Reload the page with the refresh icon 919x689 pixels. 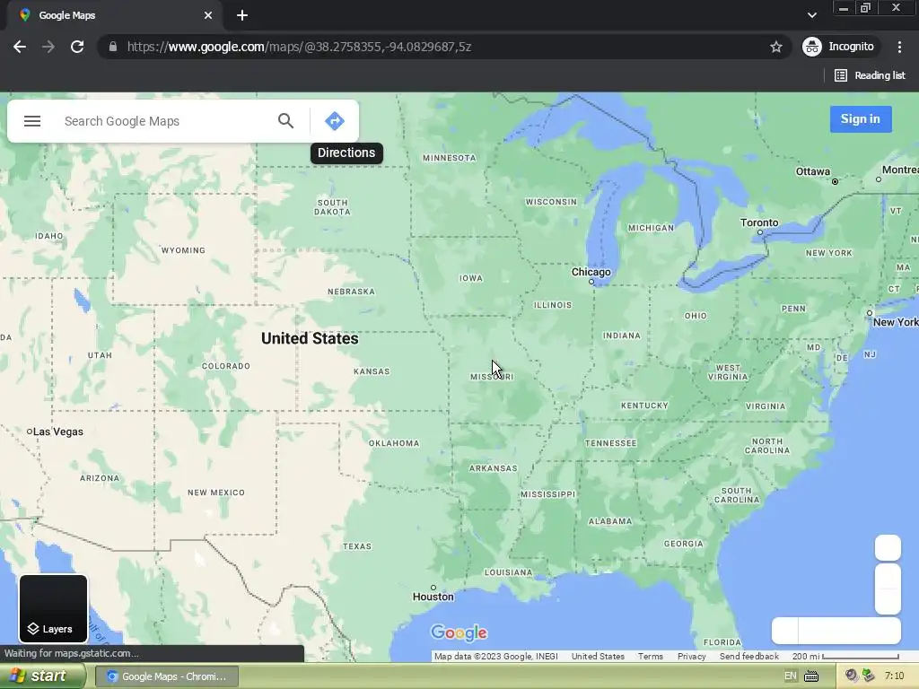coord(77,47)
